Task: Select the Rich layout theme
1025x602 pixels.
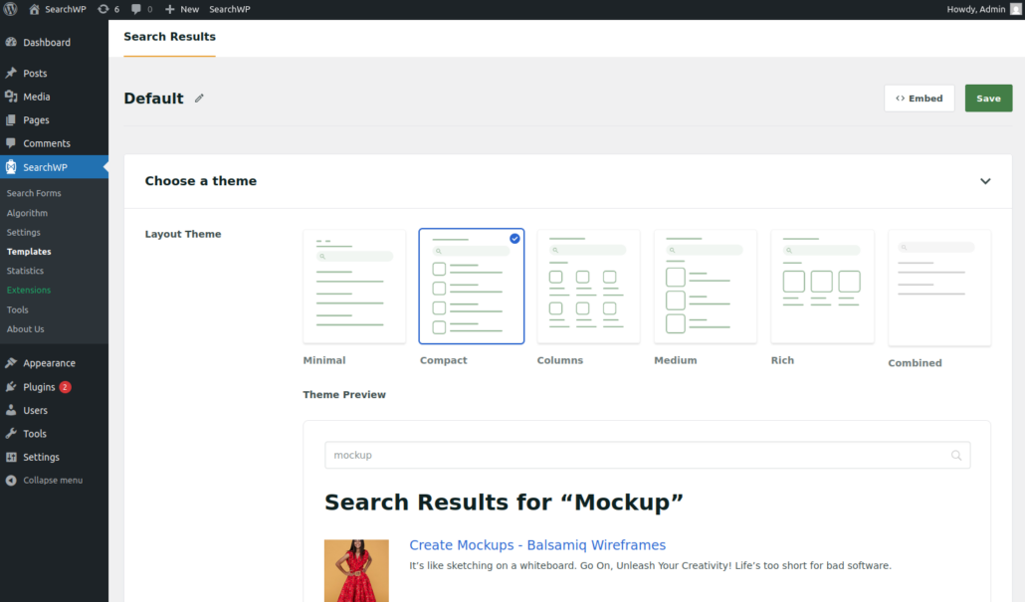Action: [x=822, y=286]
